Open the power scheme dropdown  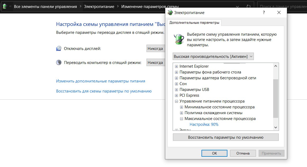[213, 56]
